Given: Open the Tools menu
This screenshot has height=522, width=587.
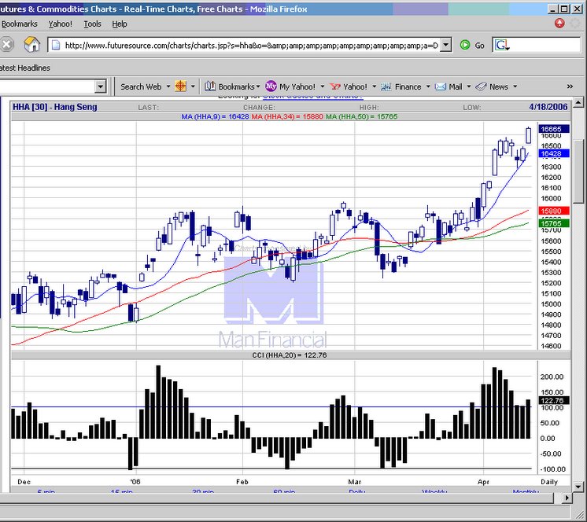Looking at the screenshot, I should 92,24.
